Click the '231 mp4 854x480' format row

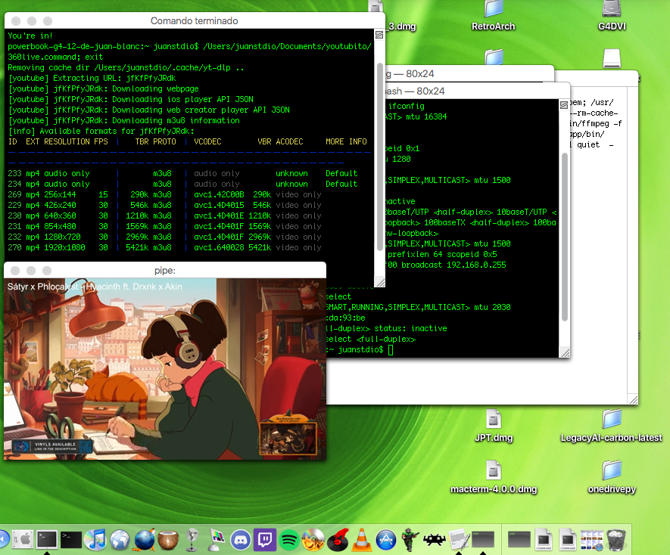pyautogui.click(x=164, y=226)
